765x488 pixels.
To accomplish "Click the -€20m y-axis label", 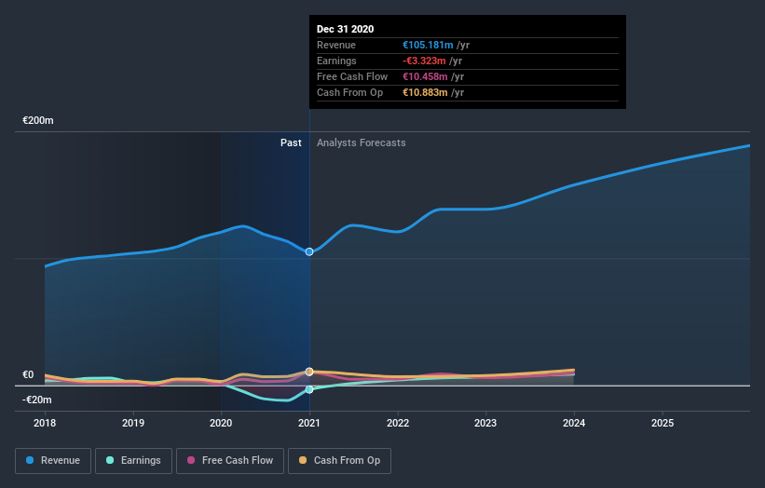I will [37, 400].
